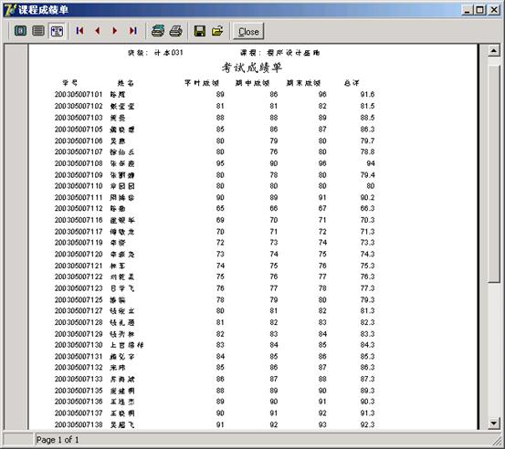Click student ID 200305007108
Image resolution: width=505 pixels, height=449 pixels.
[x=79, y=163]
